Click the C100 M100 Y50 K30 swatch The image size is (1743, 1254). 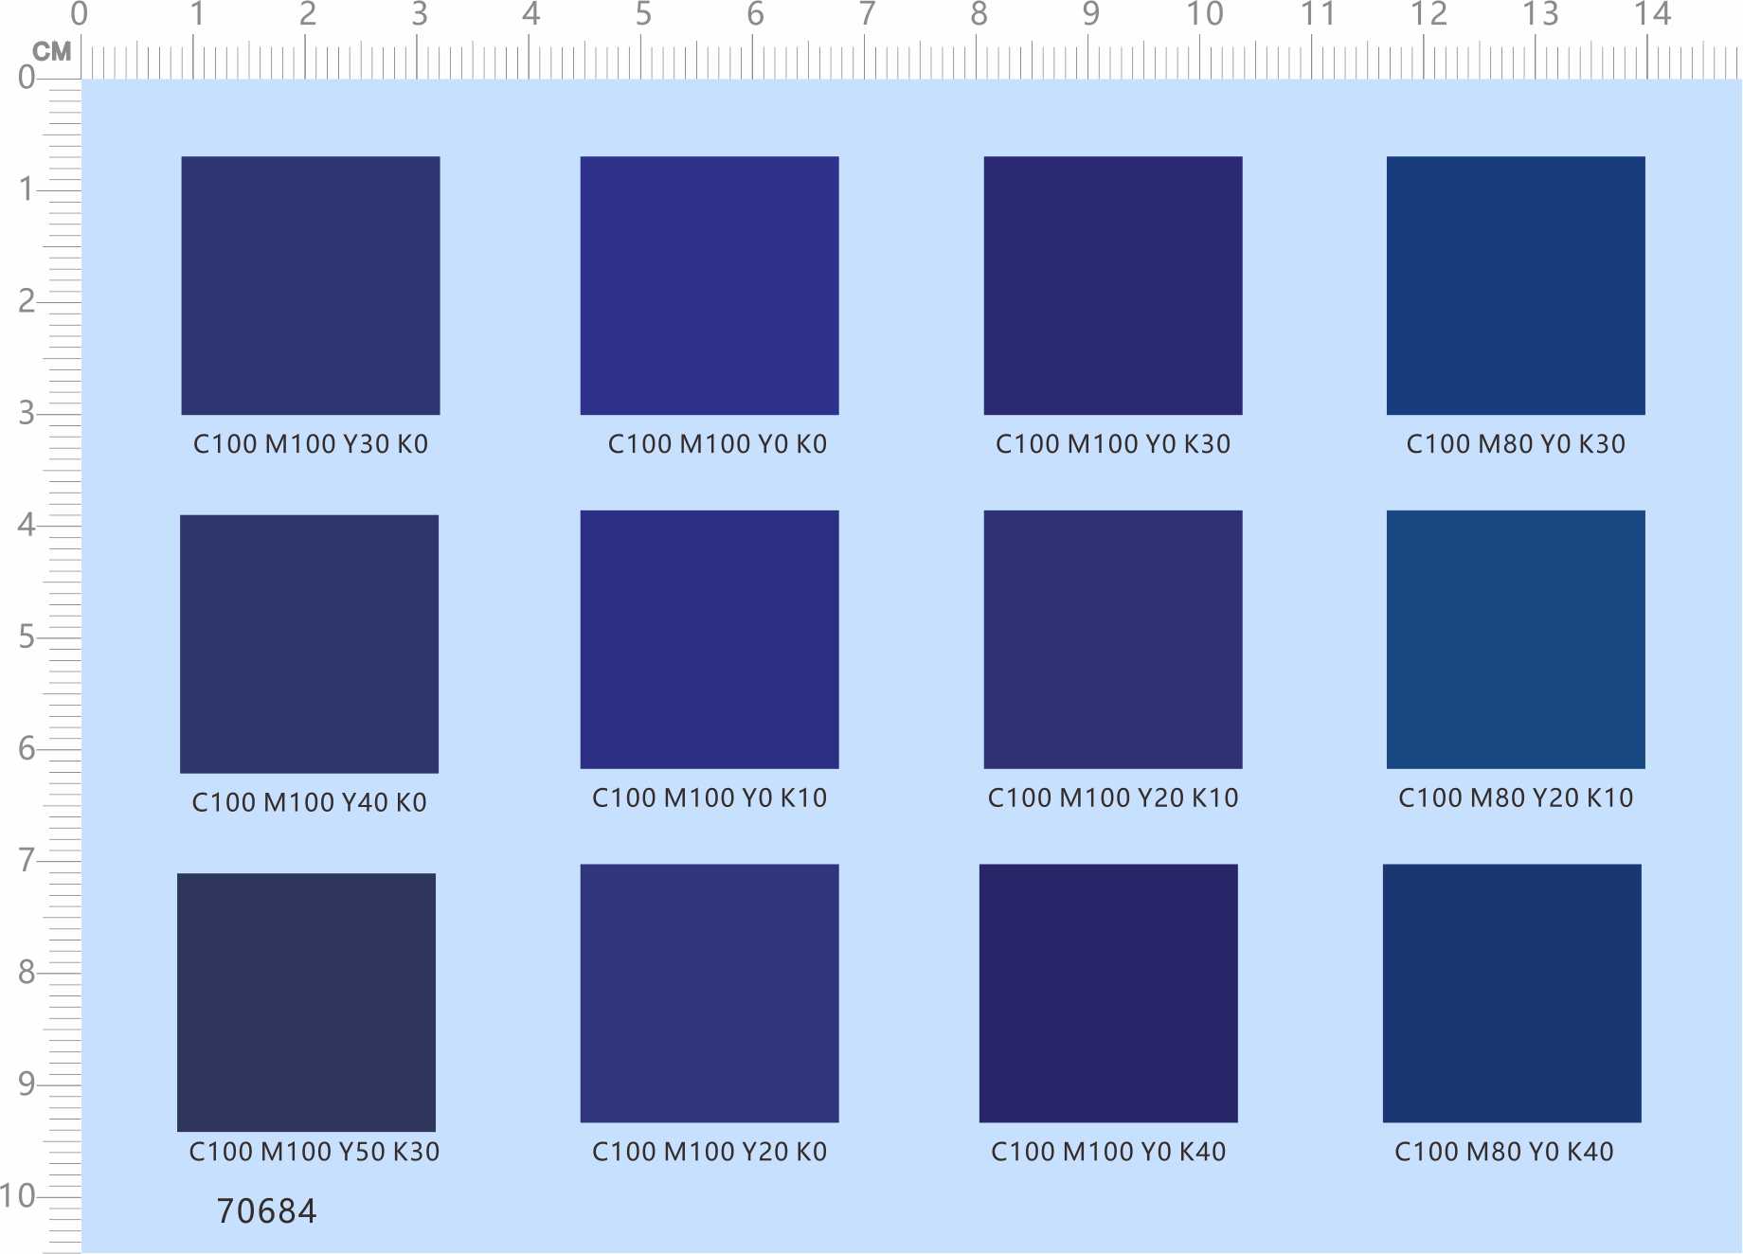306,1002
